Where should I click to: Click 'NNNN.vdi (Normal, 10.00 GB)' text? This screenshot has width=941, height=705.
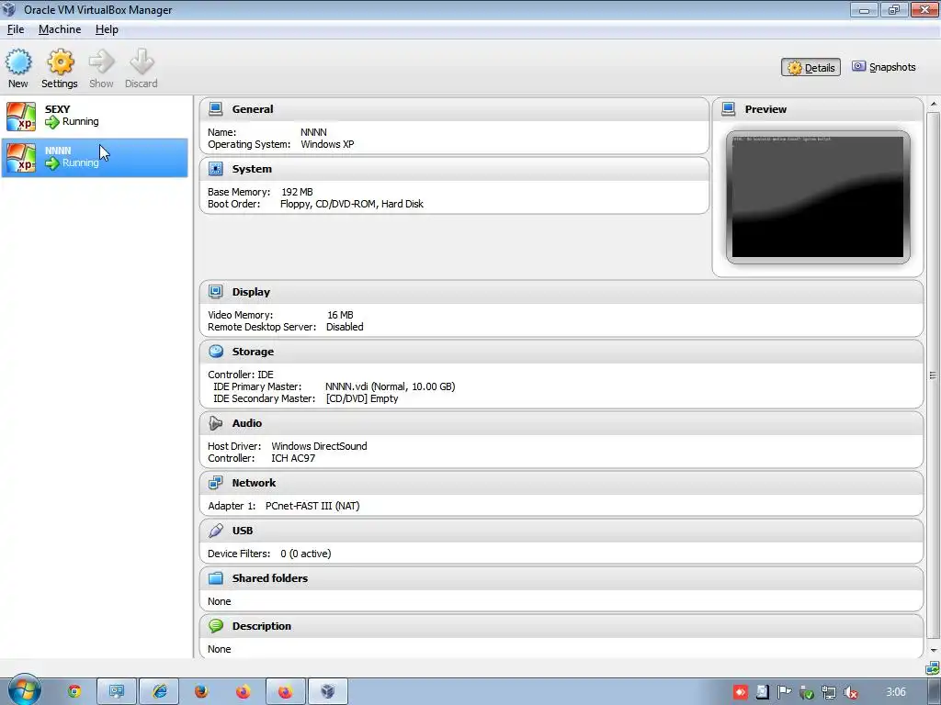point(390,386)
